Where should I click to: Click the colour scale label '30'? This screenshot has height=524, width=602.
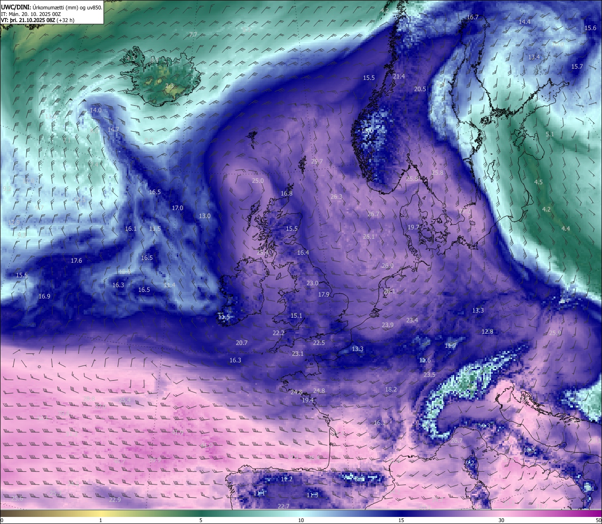501,520
